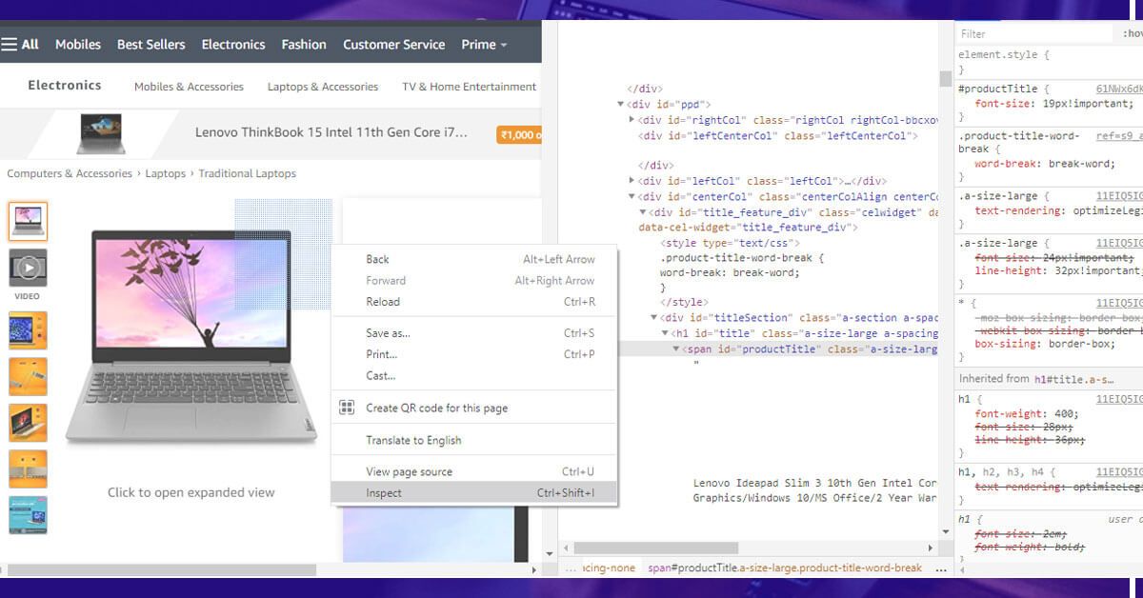The image size is (1143, 598).
Task: Choose Translate to English
Action: tap(474, 440)
